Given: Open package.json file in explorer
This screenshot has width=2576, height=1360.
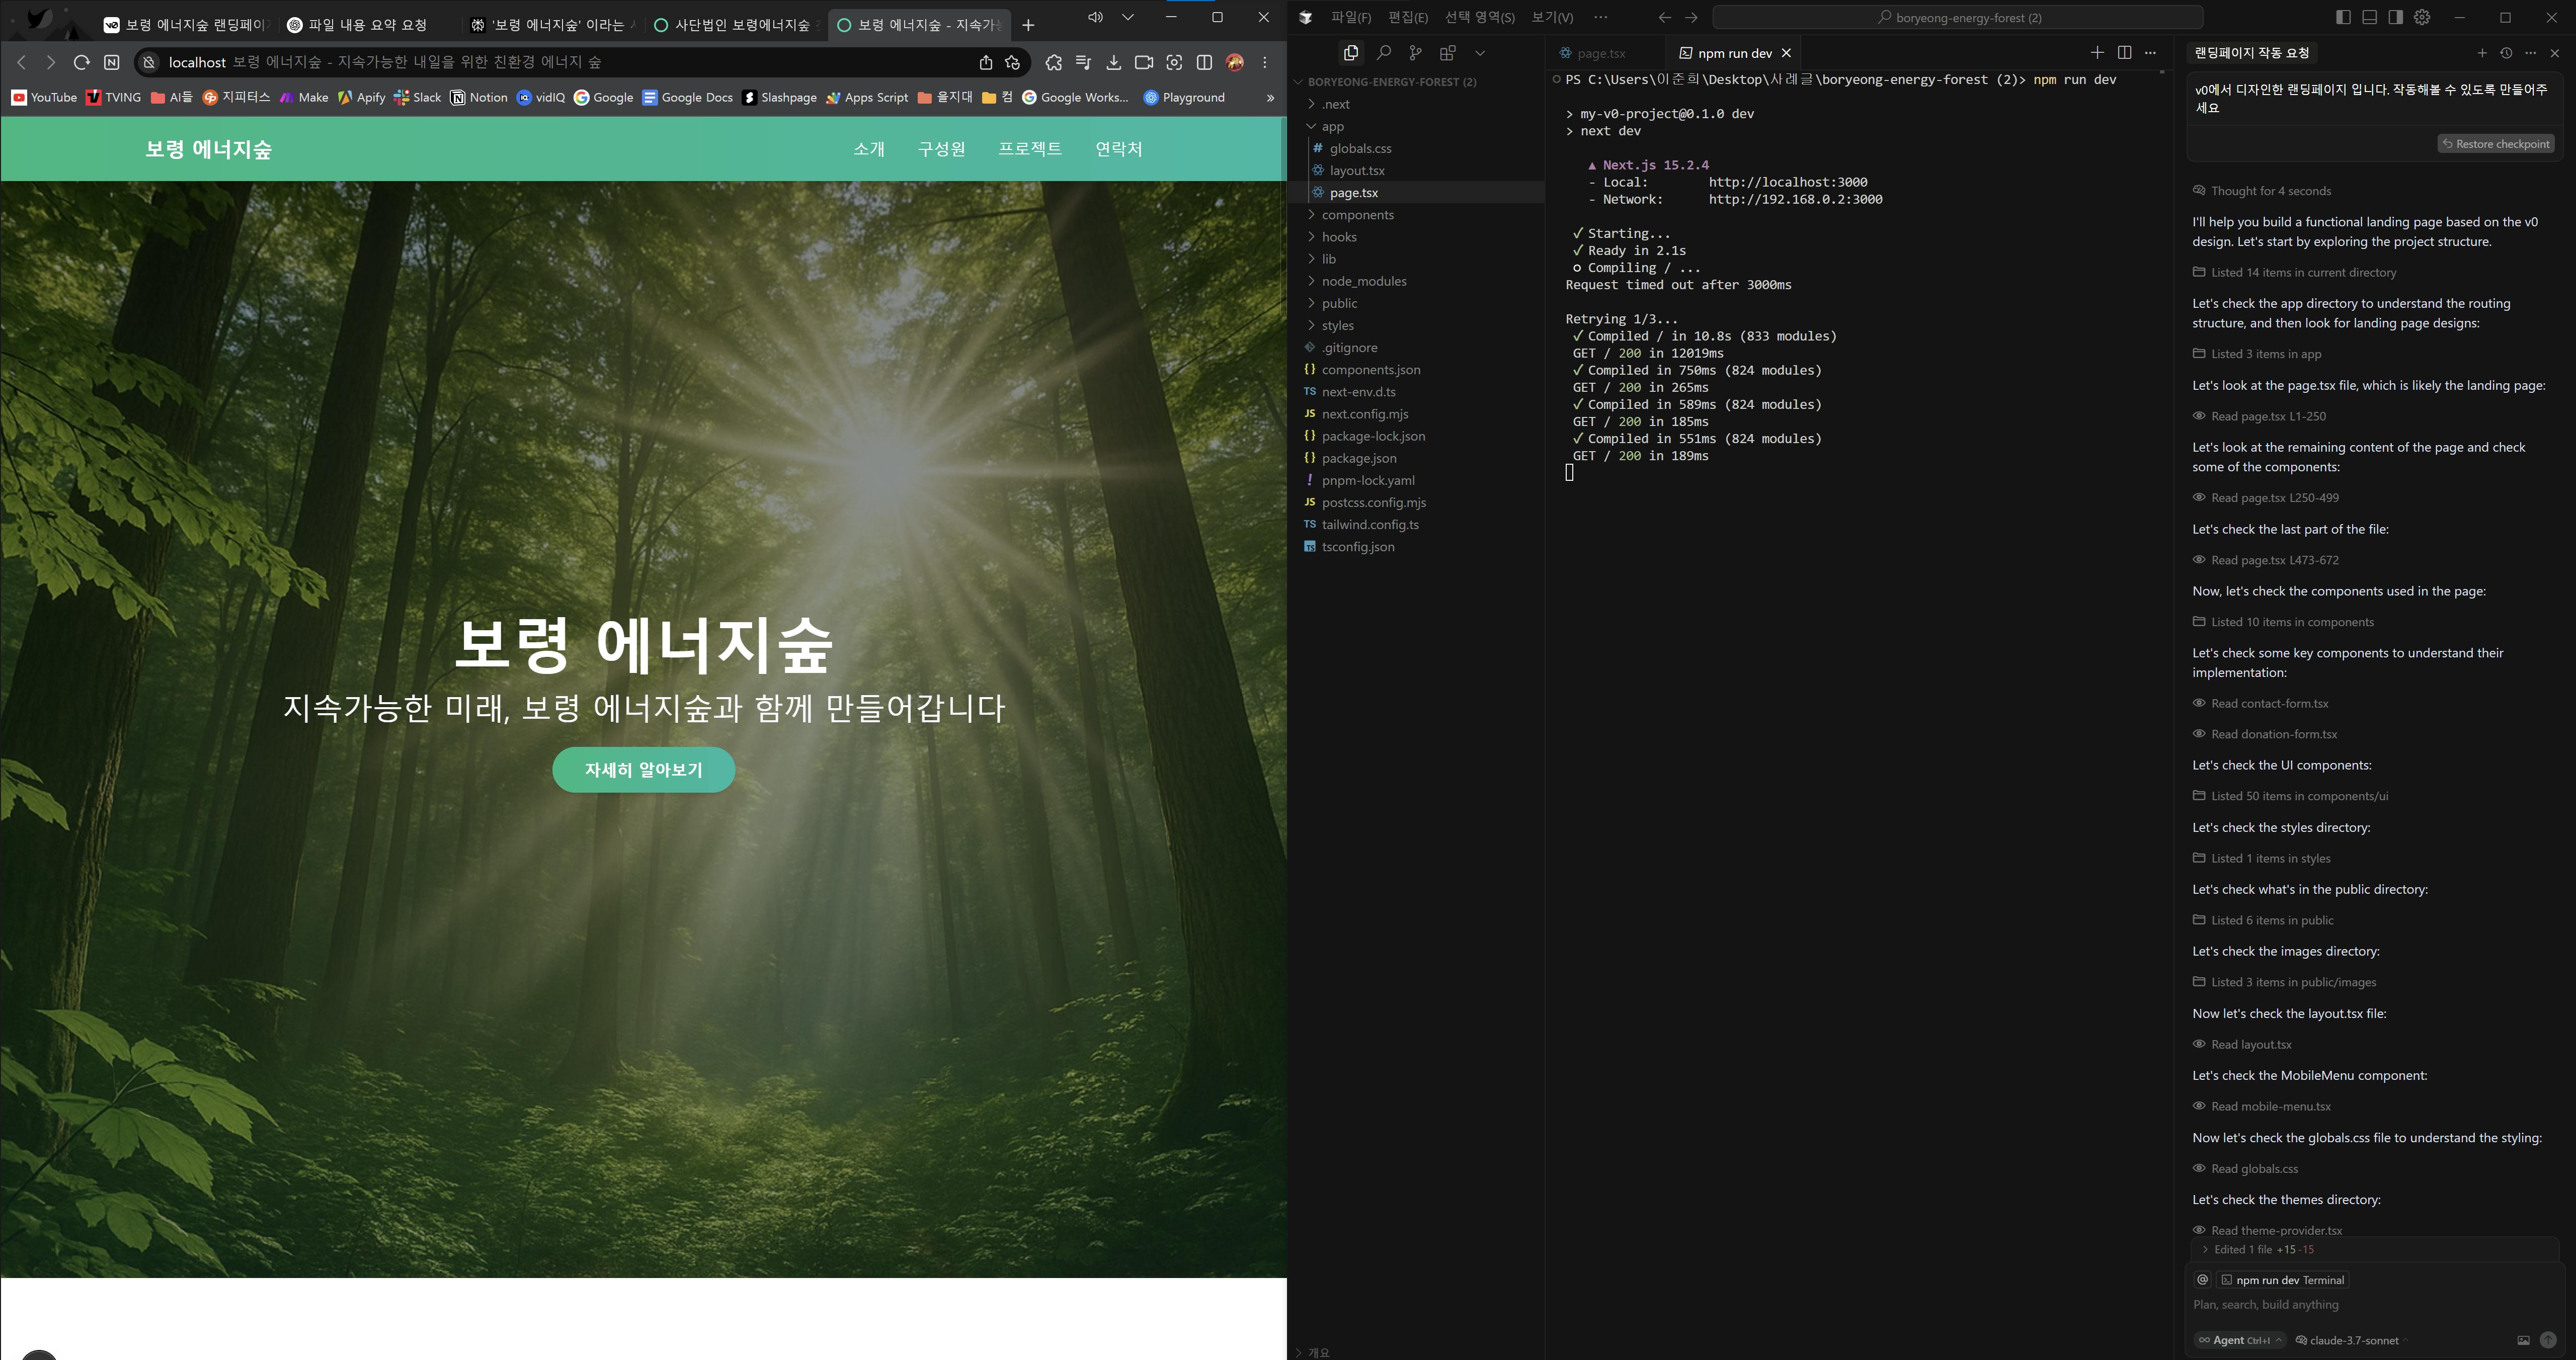Looking at the screenshot, I should 1417,458.
